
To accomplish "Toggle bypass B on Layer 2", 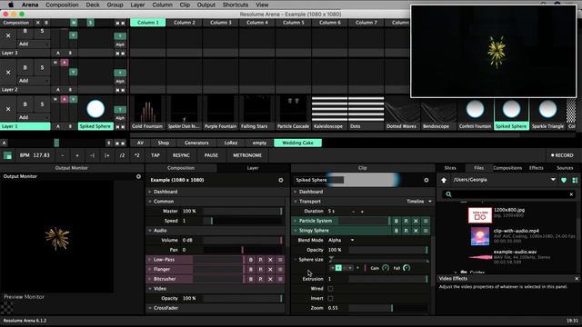I will tap(25, 67).
